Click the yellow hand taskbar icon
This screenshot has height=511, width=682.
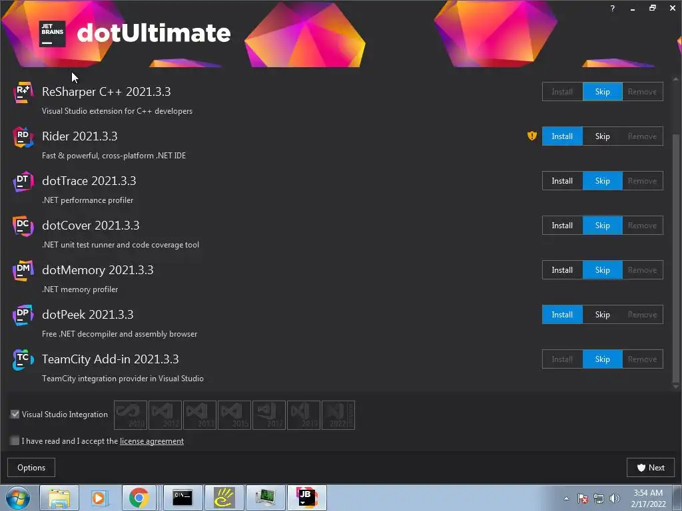tap(224, 498)
